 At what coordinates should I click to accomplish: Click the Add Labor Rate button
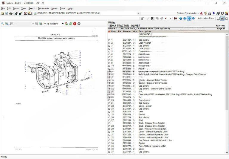[206, 18]
